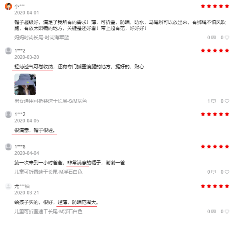Screen dimensions: 233x228
Task: Open comment icon on 2020-04-04 review
Action: 213,172
